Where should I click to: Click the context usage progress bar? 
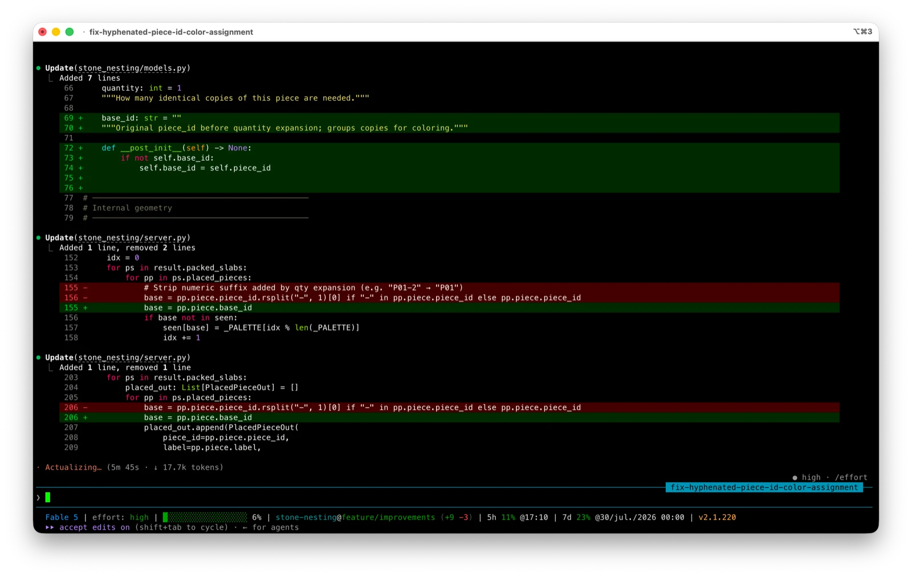coord(205,518)
